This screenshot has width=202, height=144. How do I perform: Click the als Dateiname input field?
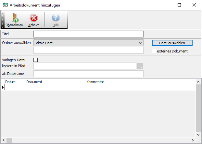(88, 74)
